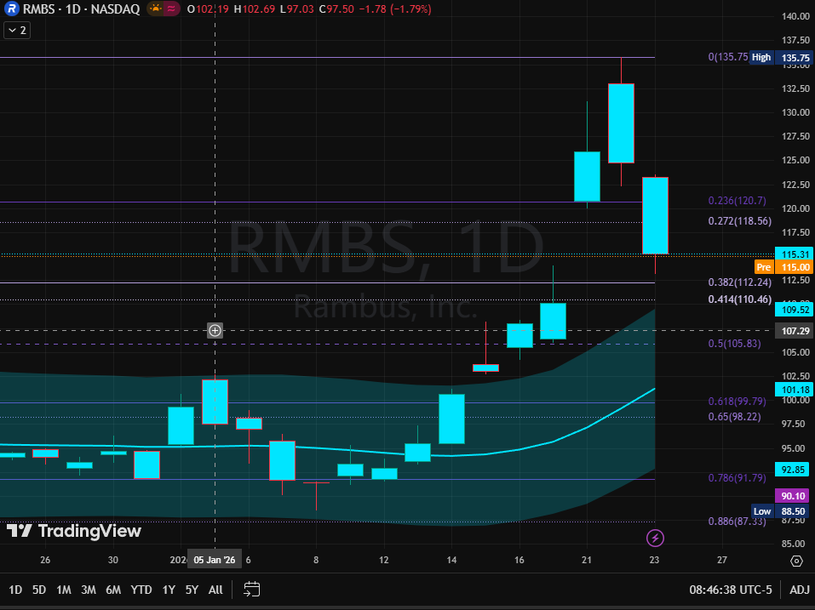Click the purple 90.10 price tag
Screen dimensions: 815x610
(792, 496)
